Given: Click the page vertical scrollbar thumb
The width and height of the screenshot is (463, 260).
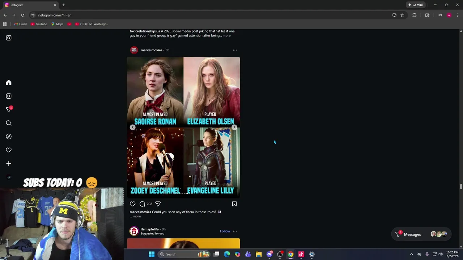Looking at the screenshot, I should coord(461,186).
